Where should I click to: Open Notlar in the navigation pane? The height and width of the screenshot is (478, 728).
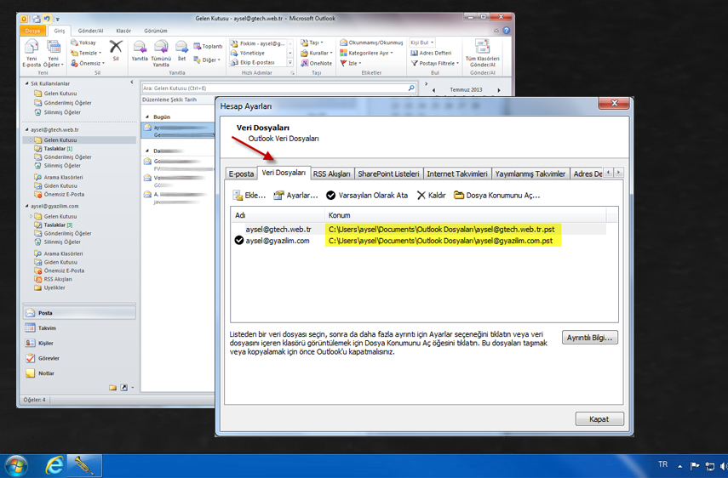click(x=79, y=373)
